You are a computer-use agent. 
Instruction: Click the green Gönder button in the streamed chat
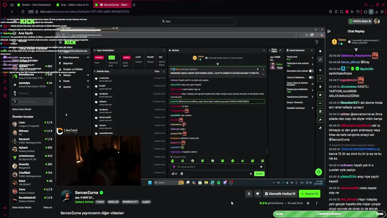(x=259, y=174)
